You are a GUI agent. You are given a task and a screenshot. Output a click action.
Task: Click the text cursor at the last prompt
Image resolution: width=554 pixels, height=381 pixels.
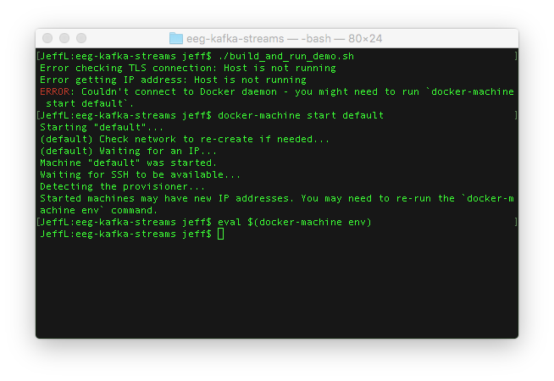(x=220, y=234)
